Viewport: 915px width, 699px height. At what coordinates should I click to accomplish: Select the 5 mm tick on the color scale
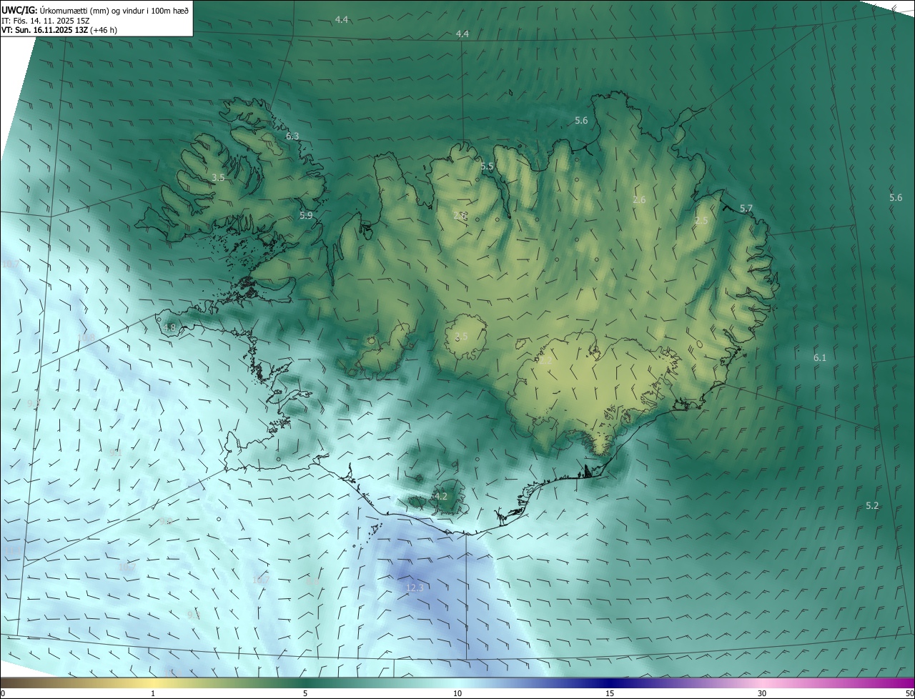305,693
